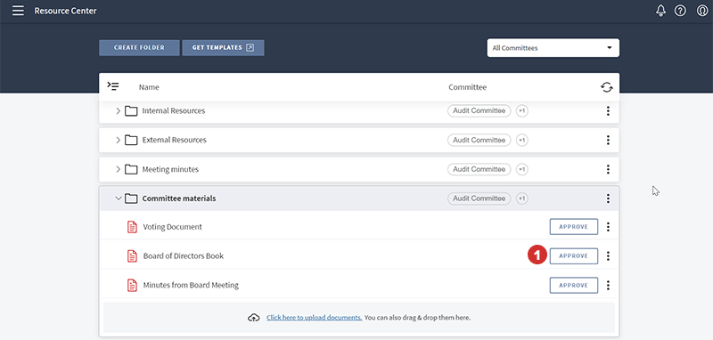Open the hamburger navigation menu
The image size is (713, 340).
tap(18, 11)
